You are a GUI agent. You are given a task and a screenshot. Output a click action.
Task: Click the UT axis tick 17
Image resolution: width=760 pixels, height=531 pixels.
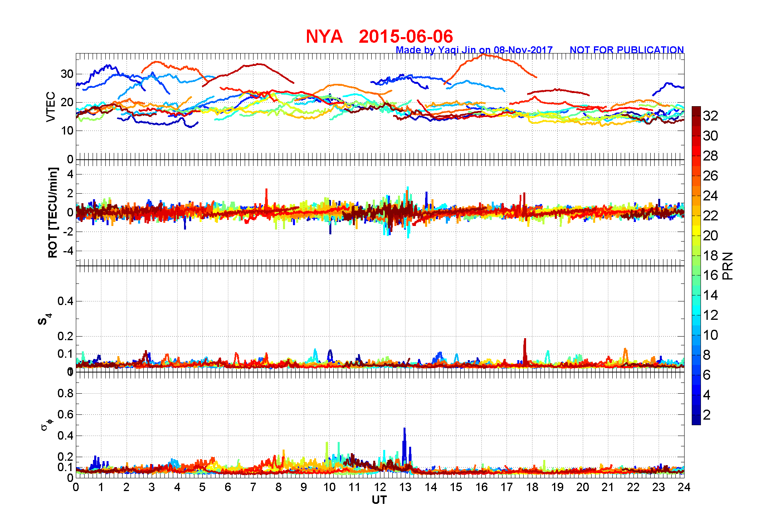[x=507, y=487]
